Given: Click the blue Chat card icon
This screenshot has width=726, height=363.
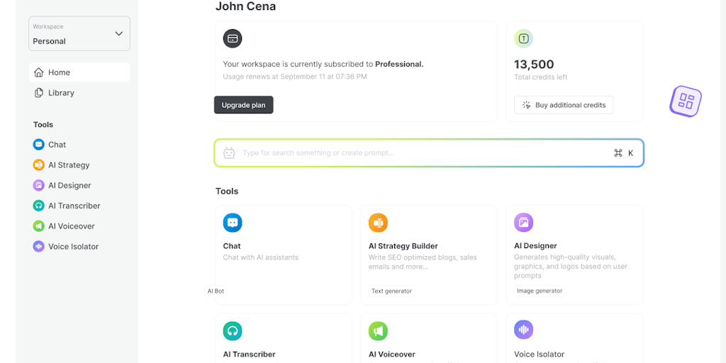Looking at the screenshot, I should coord(233,223).
